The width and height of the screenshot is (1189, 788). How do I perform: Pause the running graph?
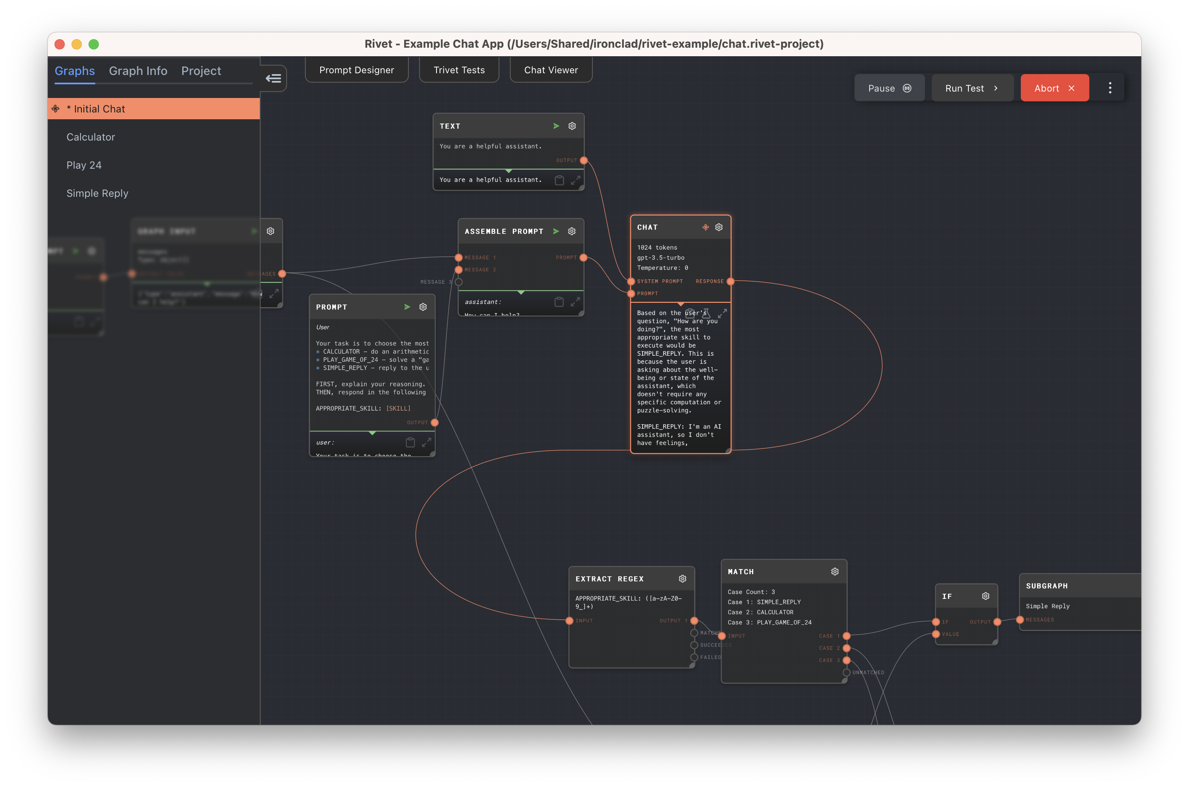pos(889,88)
